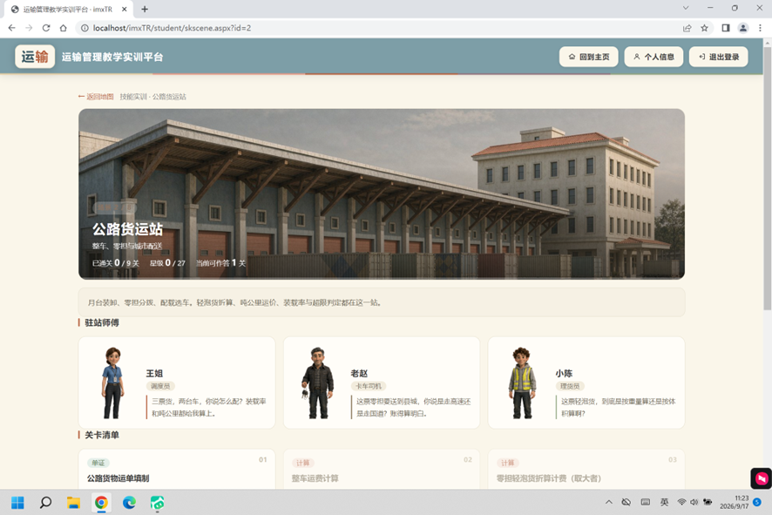Click the pink chat widget icon
Viewport: 772px width, 515px height.
762,478
